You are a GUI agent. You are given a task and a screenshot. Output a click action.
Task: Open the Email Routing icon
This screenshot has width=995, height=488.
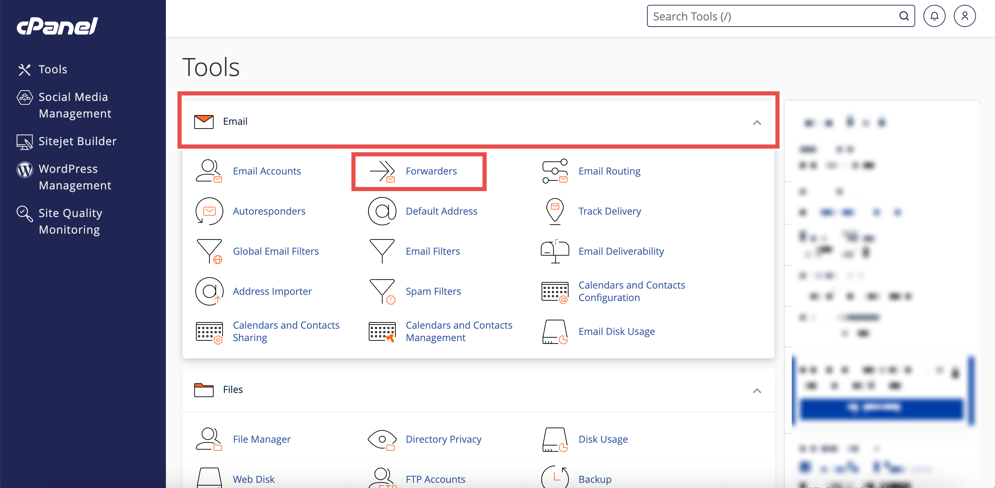pos(555,171)
